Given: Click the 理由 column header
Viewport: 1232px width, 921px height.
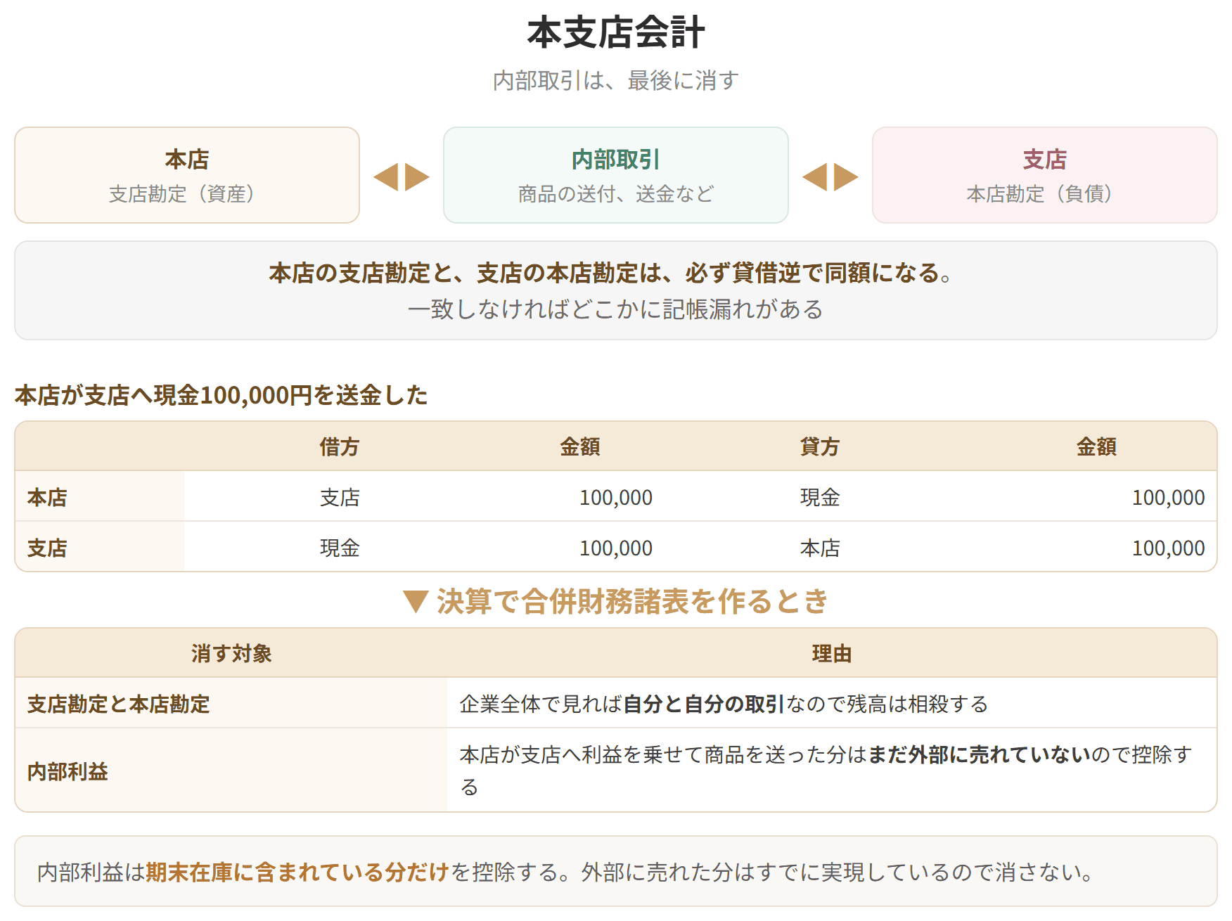Looking at the screenshot, I should tap(832, 653).
